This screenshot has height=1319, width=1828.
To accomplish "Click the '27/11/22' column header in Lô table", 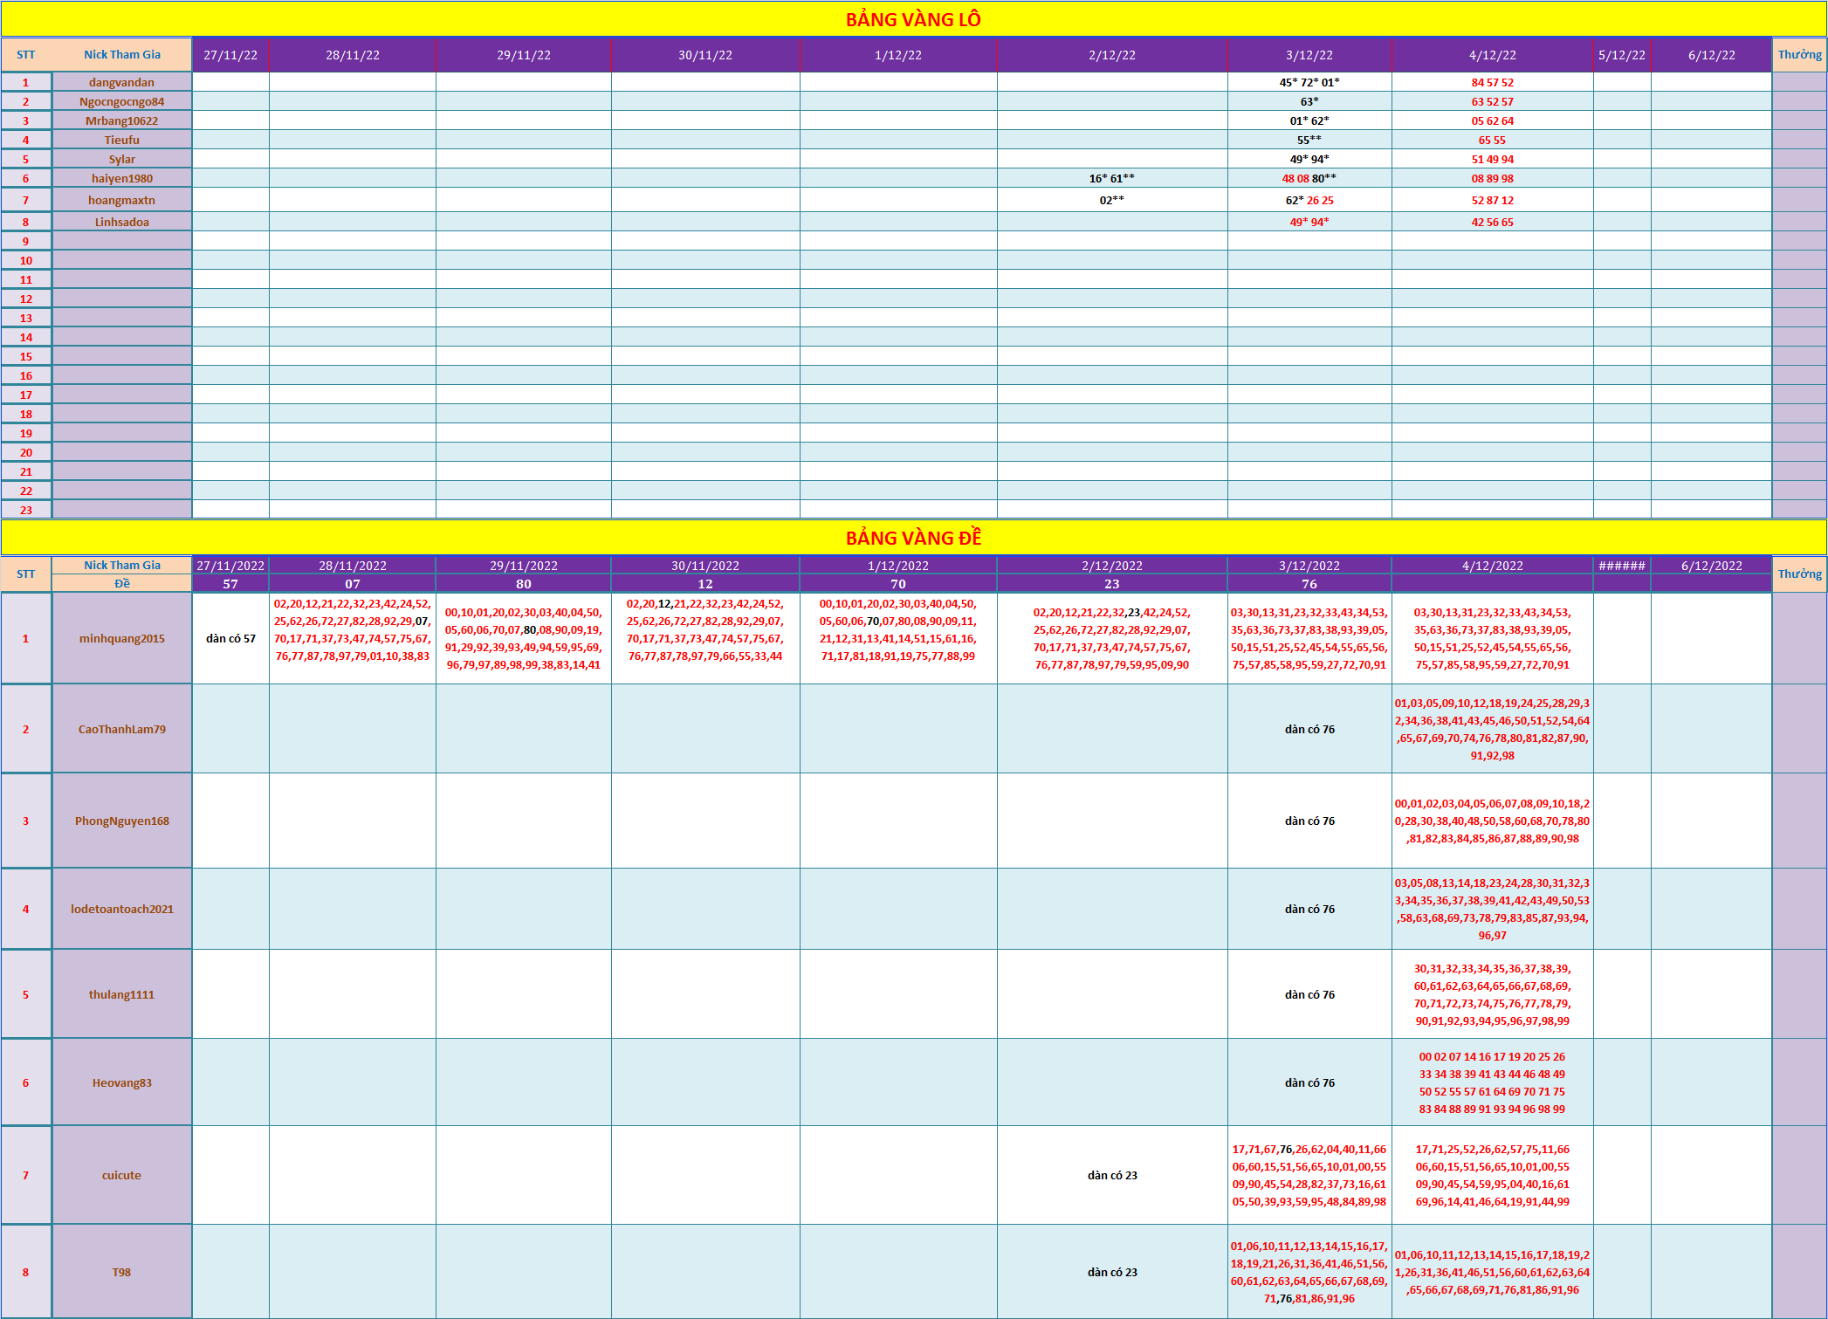I will [x=230, y=55].
